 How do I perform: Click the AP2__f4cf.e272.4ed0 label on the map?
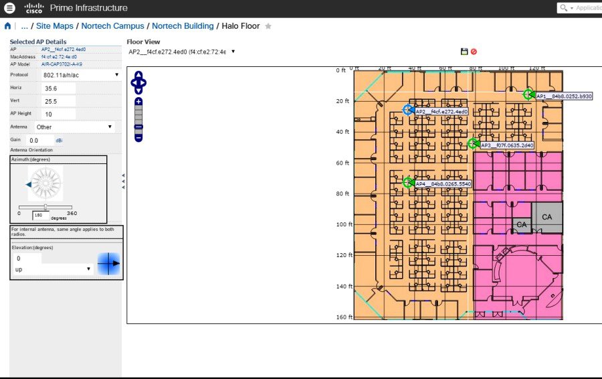tap(441, 111)
